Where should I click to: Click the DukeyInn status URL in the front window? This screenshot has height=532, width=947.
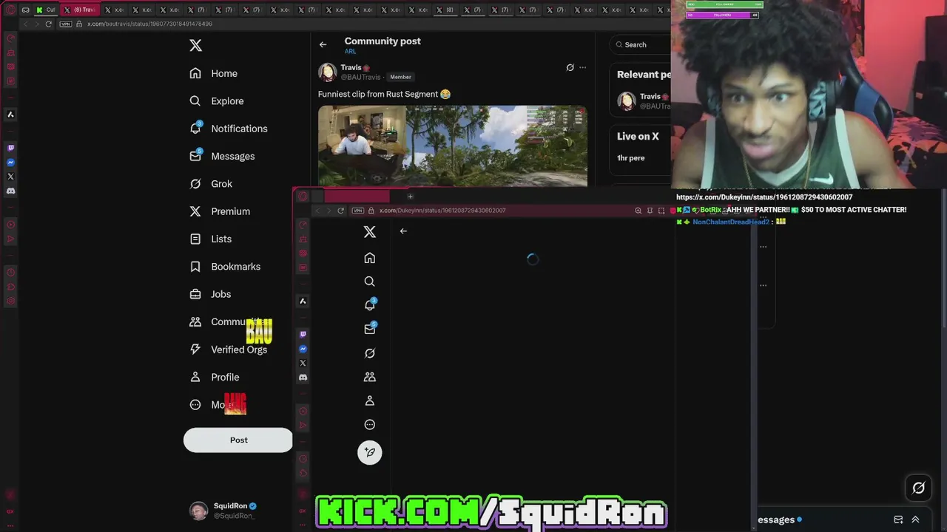coord(442,211)
